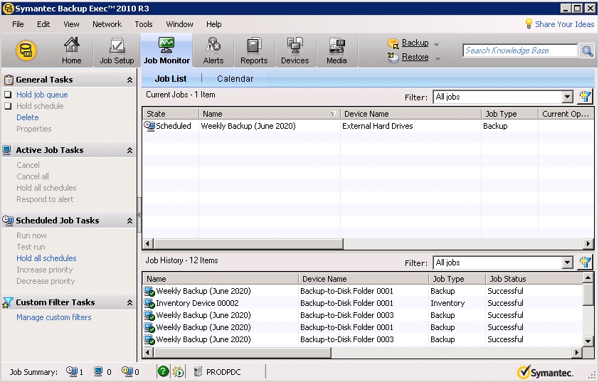Screen dimensions: 599x382
Task: Click the Backup Exec round logo button
Action: 26,50
